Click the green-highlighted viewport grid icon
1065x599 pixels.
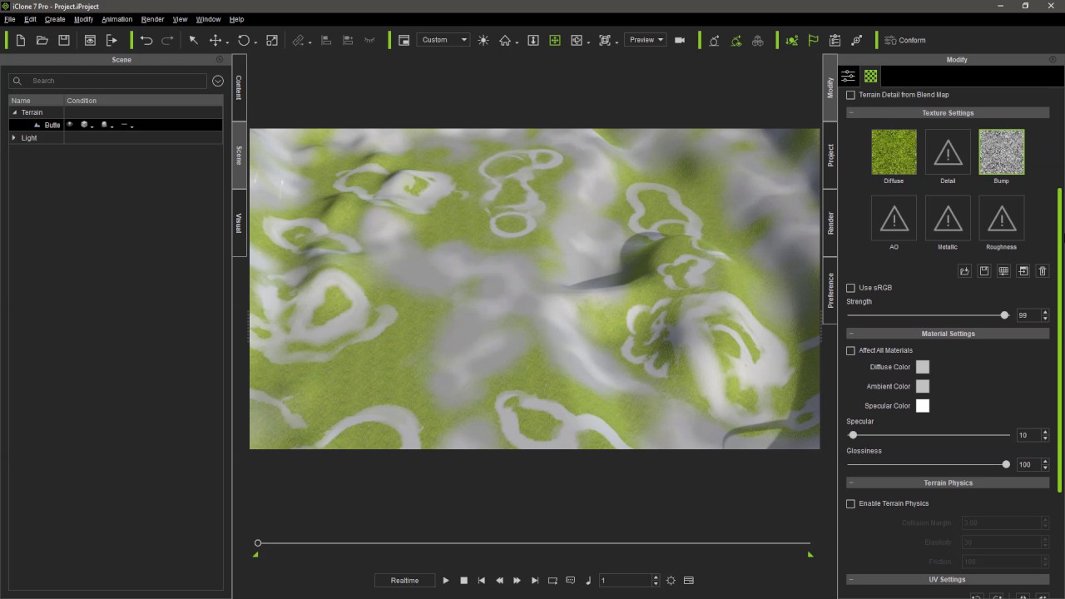[x=555, y=40]
